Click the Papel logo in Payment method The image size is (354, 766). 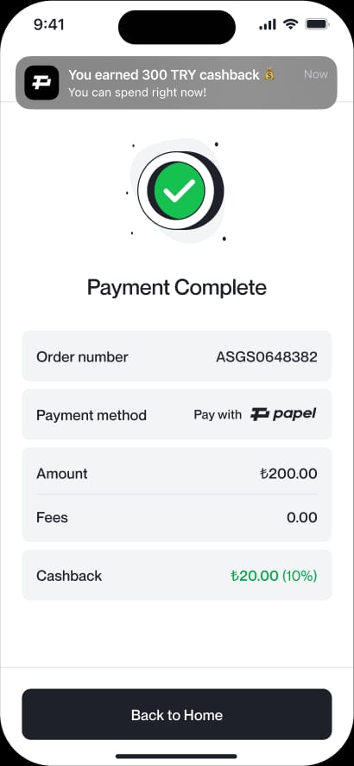(x=283, y=414)
